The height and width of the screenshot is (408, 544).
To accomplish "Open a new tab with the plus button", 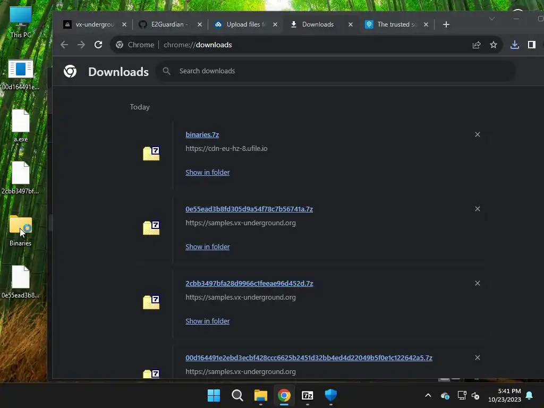I will tap(446, 24).
